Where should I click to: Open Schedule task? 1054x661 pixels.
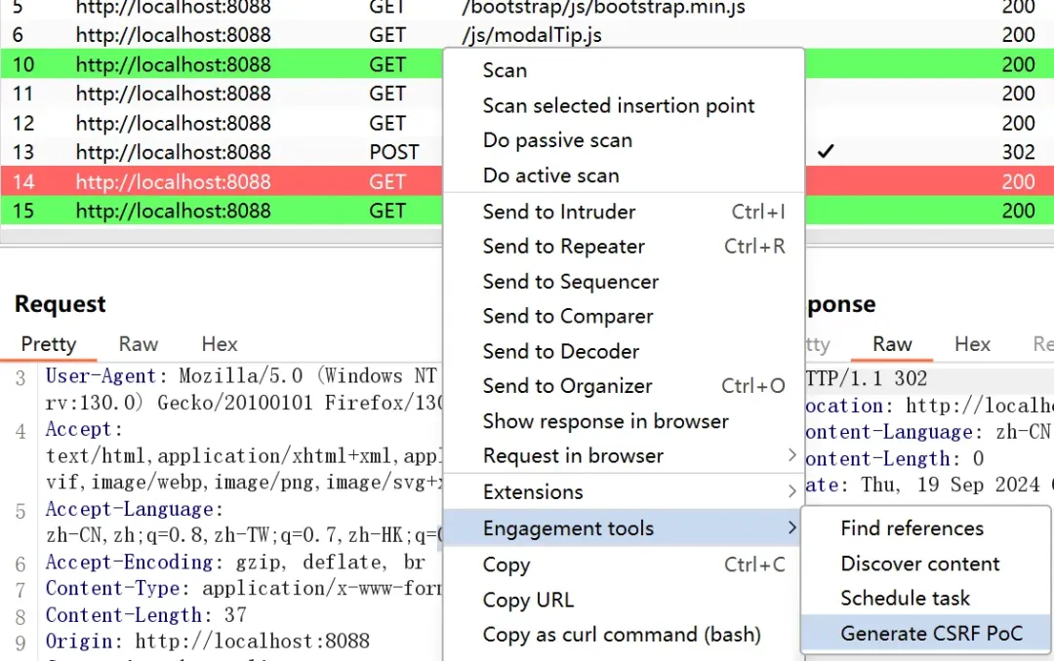point(904,598)
